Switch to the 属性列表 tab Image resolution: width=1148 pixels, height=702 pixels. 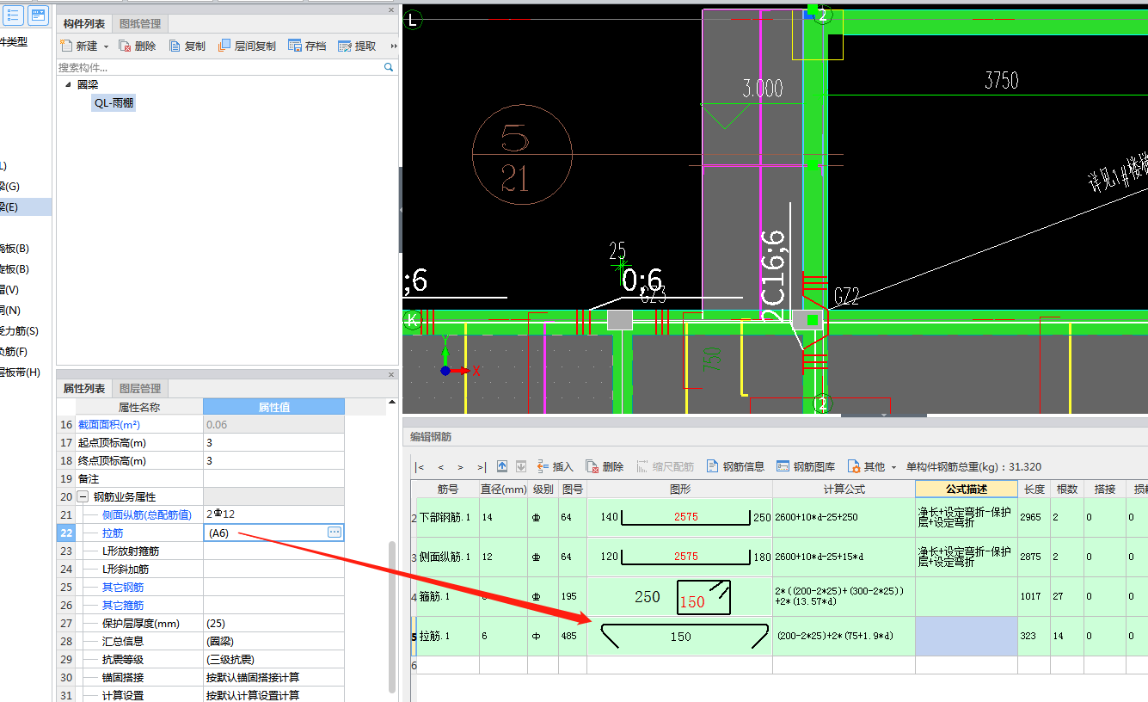click(x=84, y=388)
